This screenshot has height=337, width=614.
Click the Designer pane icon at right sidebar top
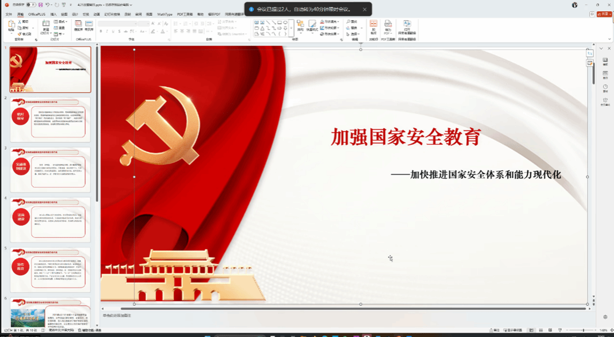(x=606, y=61)
